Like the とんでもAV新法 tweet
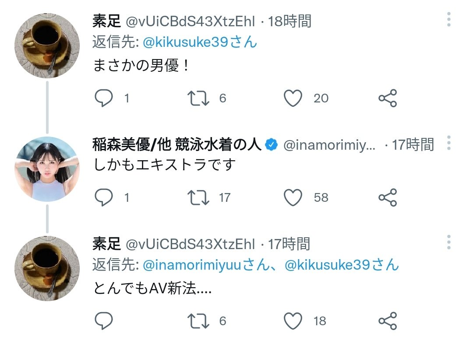Viewport: 473px width, 341px height. pyautogui.click(x=293, y=321)
